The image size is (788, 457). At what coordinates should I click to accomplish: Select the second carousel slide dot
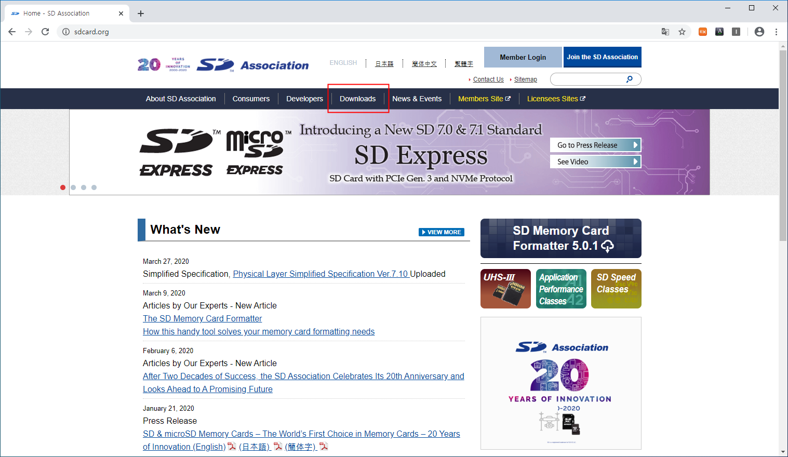click(73, 187)
